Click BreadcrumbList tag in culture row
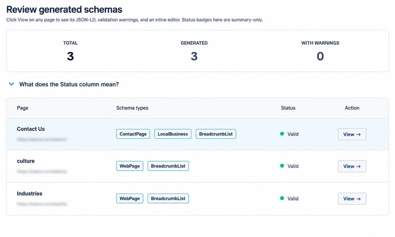 click(168, 166)
